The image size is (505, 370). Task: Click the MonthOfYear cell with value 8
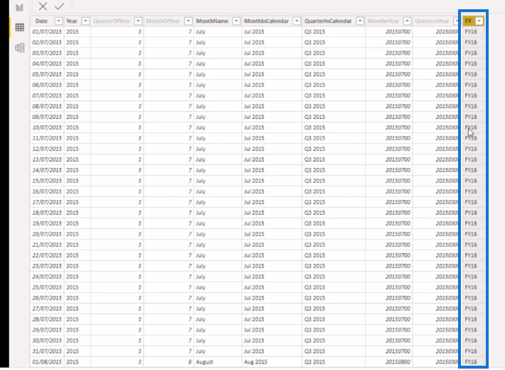click(169, 361)
